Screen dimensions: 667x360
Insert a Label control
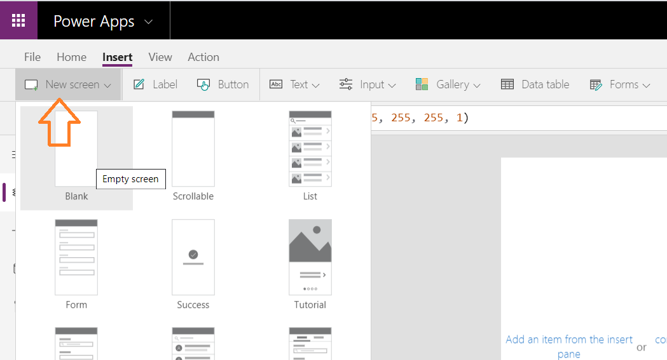tap(155, 84)
